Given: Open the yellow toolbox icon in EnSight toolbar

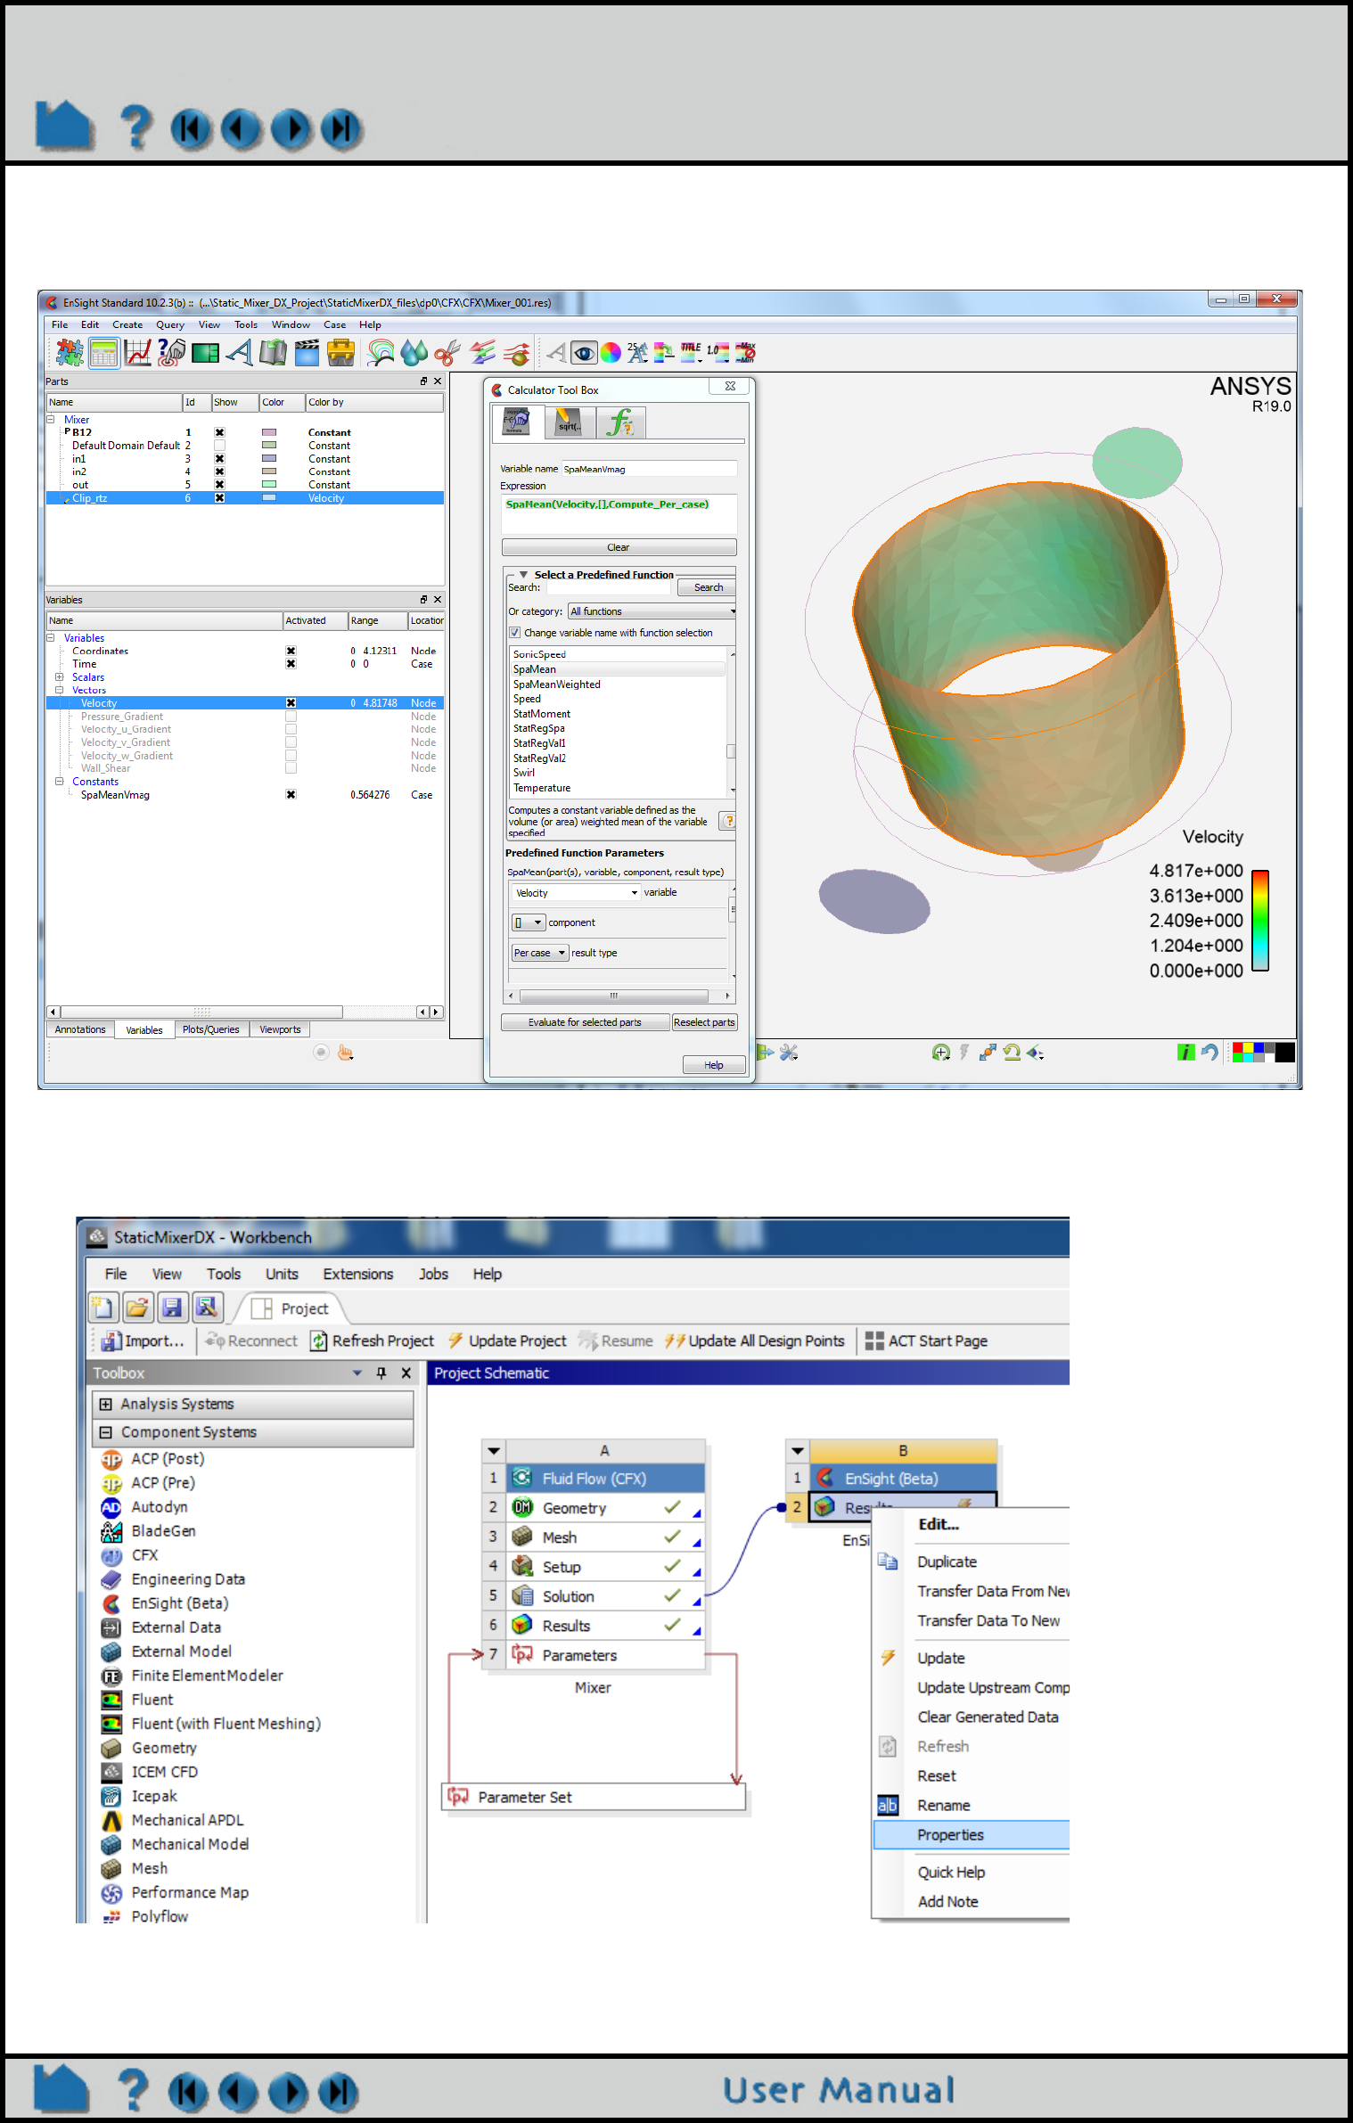Looking at the screenshot, I should pos(340,353).
